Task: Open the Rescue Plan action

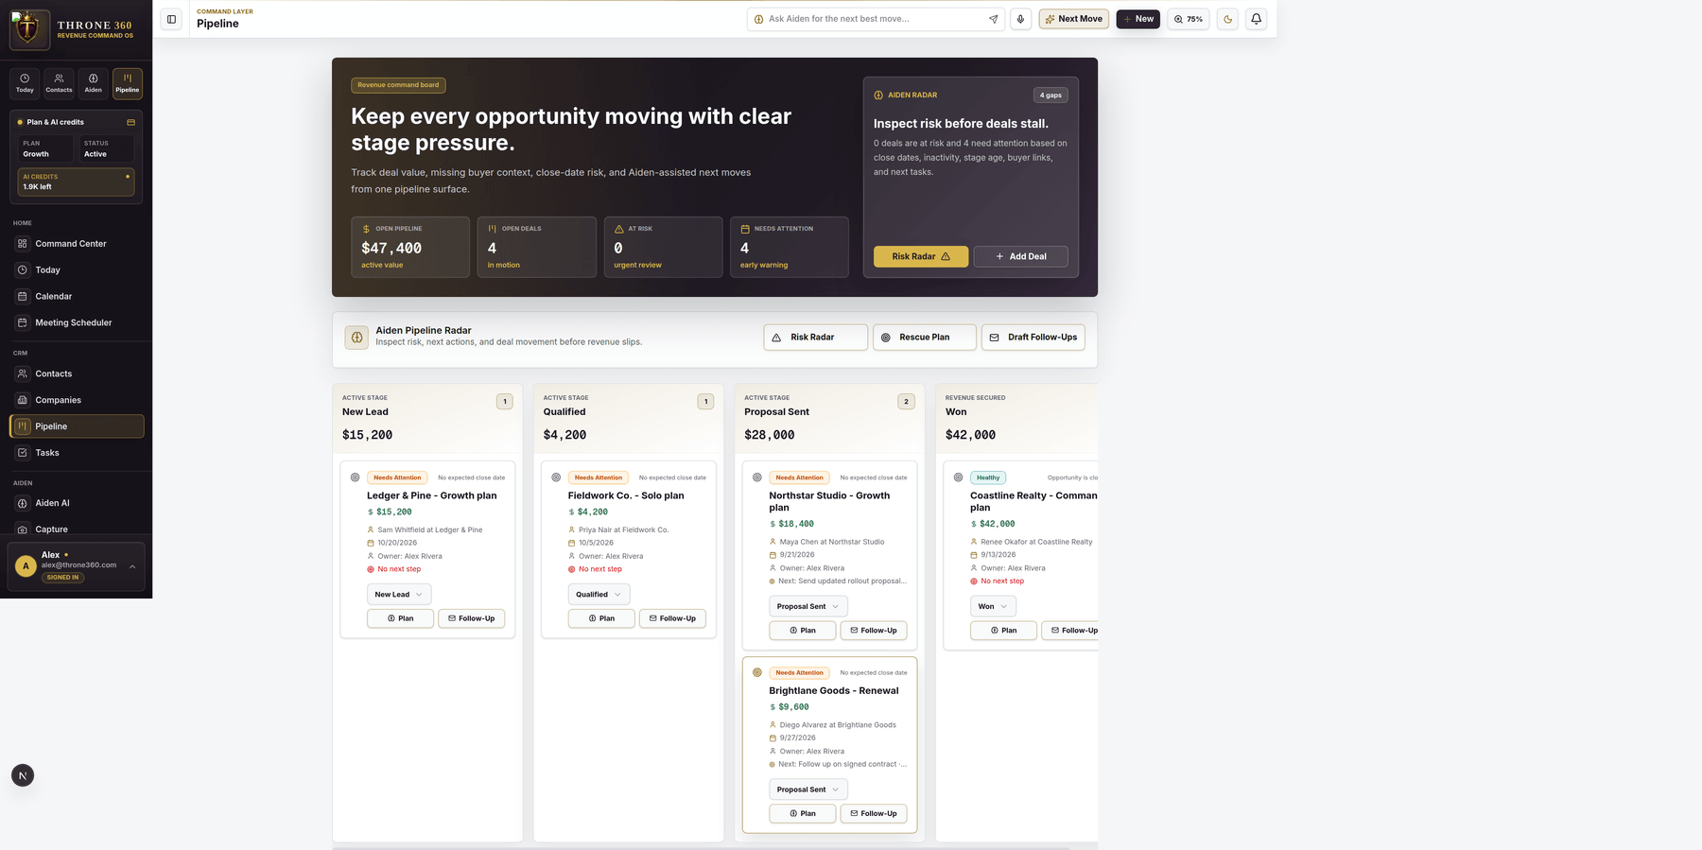Action: pos(924,338)
